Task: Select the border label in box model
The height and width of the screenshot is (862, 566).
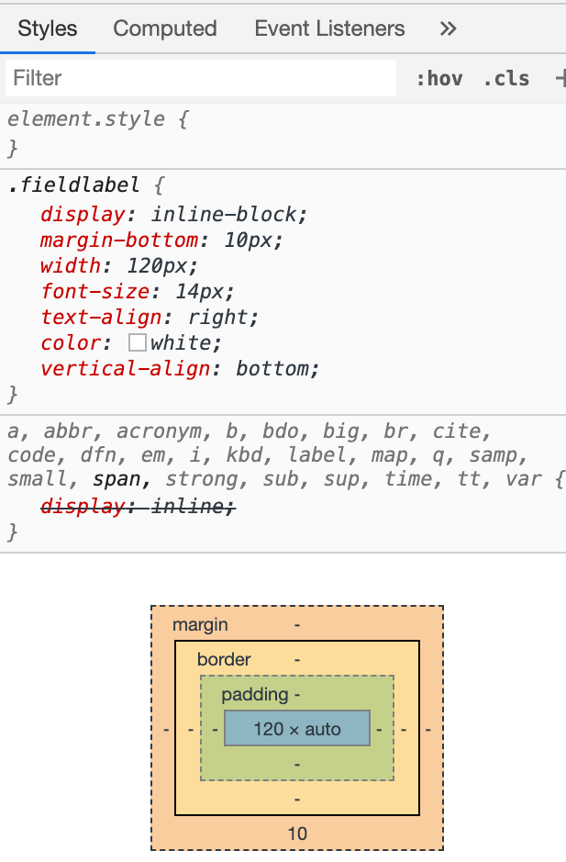Action: tap(224, 659)
